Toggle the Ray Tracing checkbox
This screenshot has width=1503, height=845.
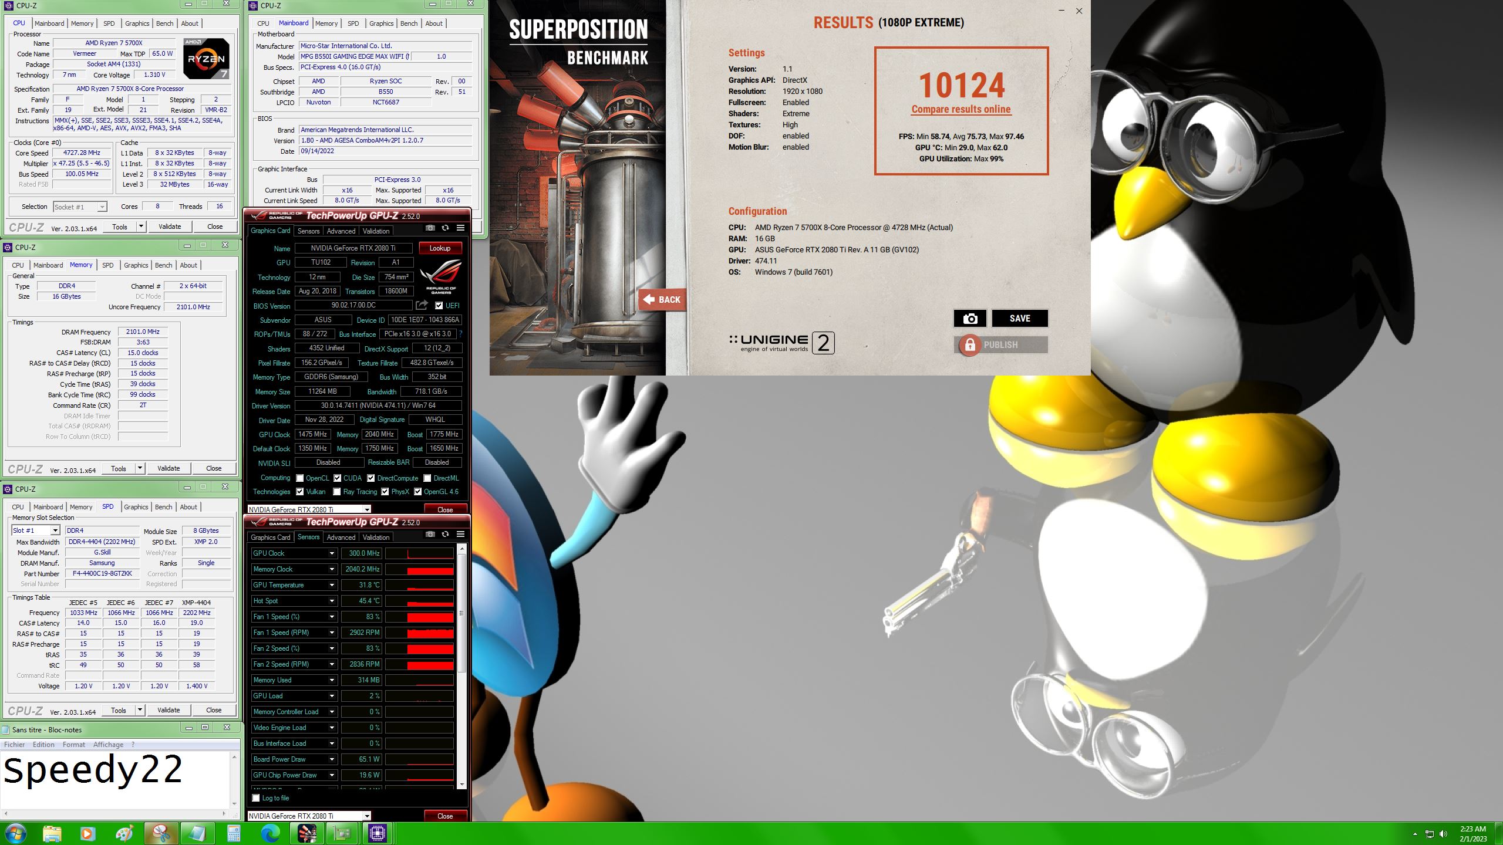coord(337,492)
